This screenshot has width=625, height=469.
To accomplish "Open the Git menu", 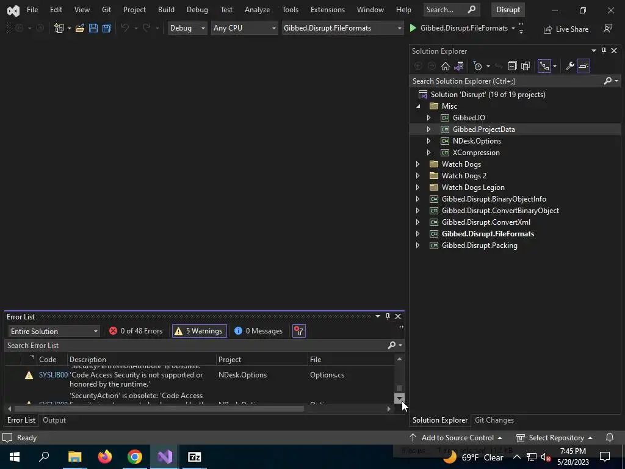I will [106, 10].
